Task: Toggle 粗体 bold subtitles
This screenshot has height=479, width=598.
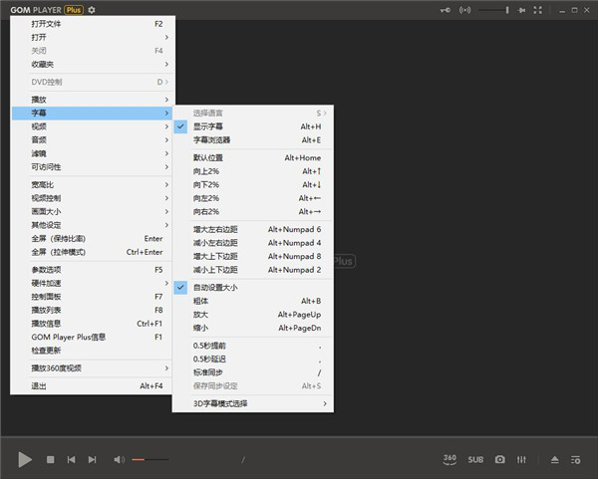Action: (253, 301)
